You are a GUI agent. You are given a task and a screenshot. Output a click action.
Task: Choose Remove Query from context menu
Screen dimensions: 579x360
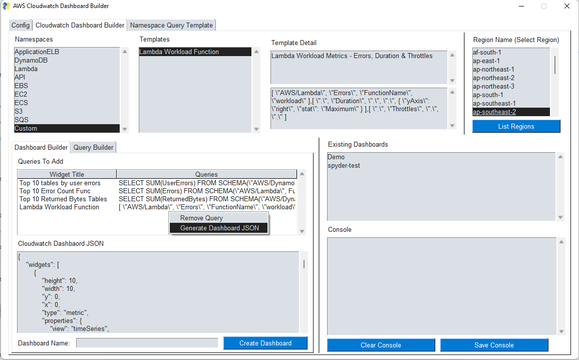coord(218,218)
